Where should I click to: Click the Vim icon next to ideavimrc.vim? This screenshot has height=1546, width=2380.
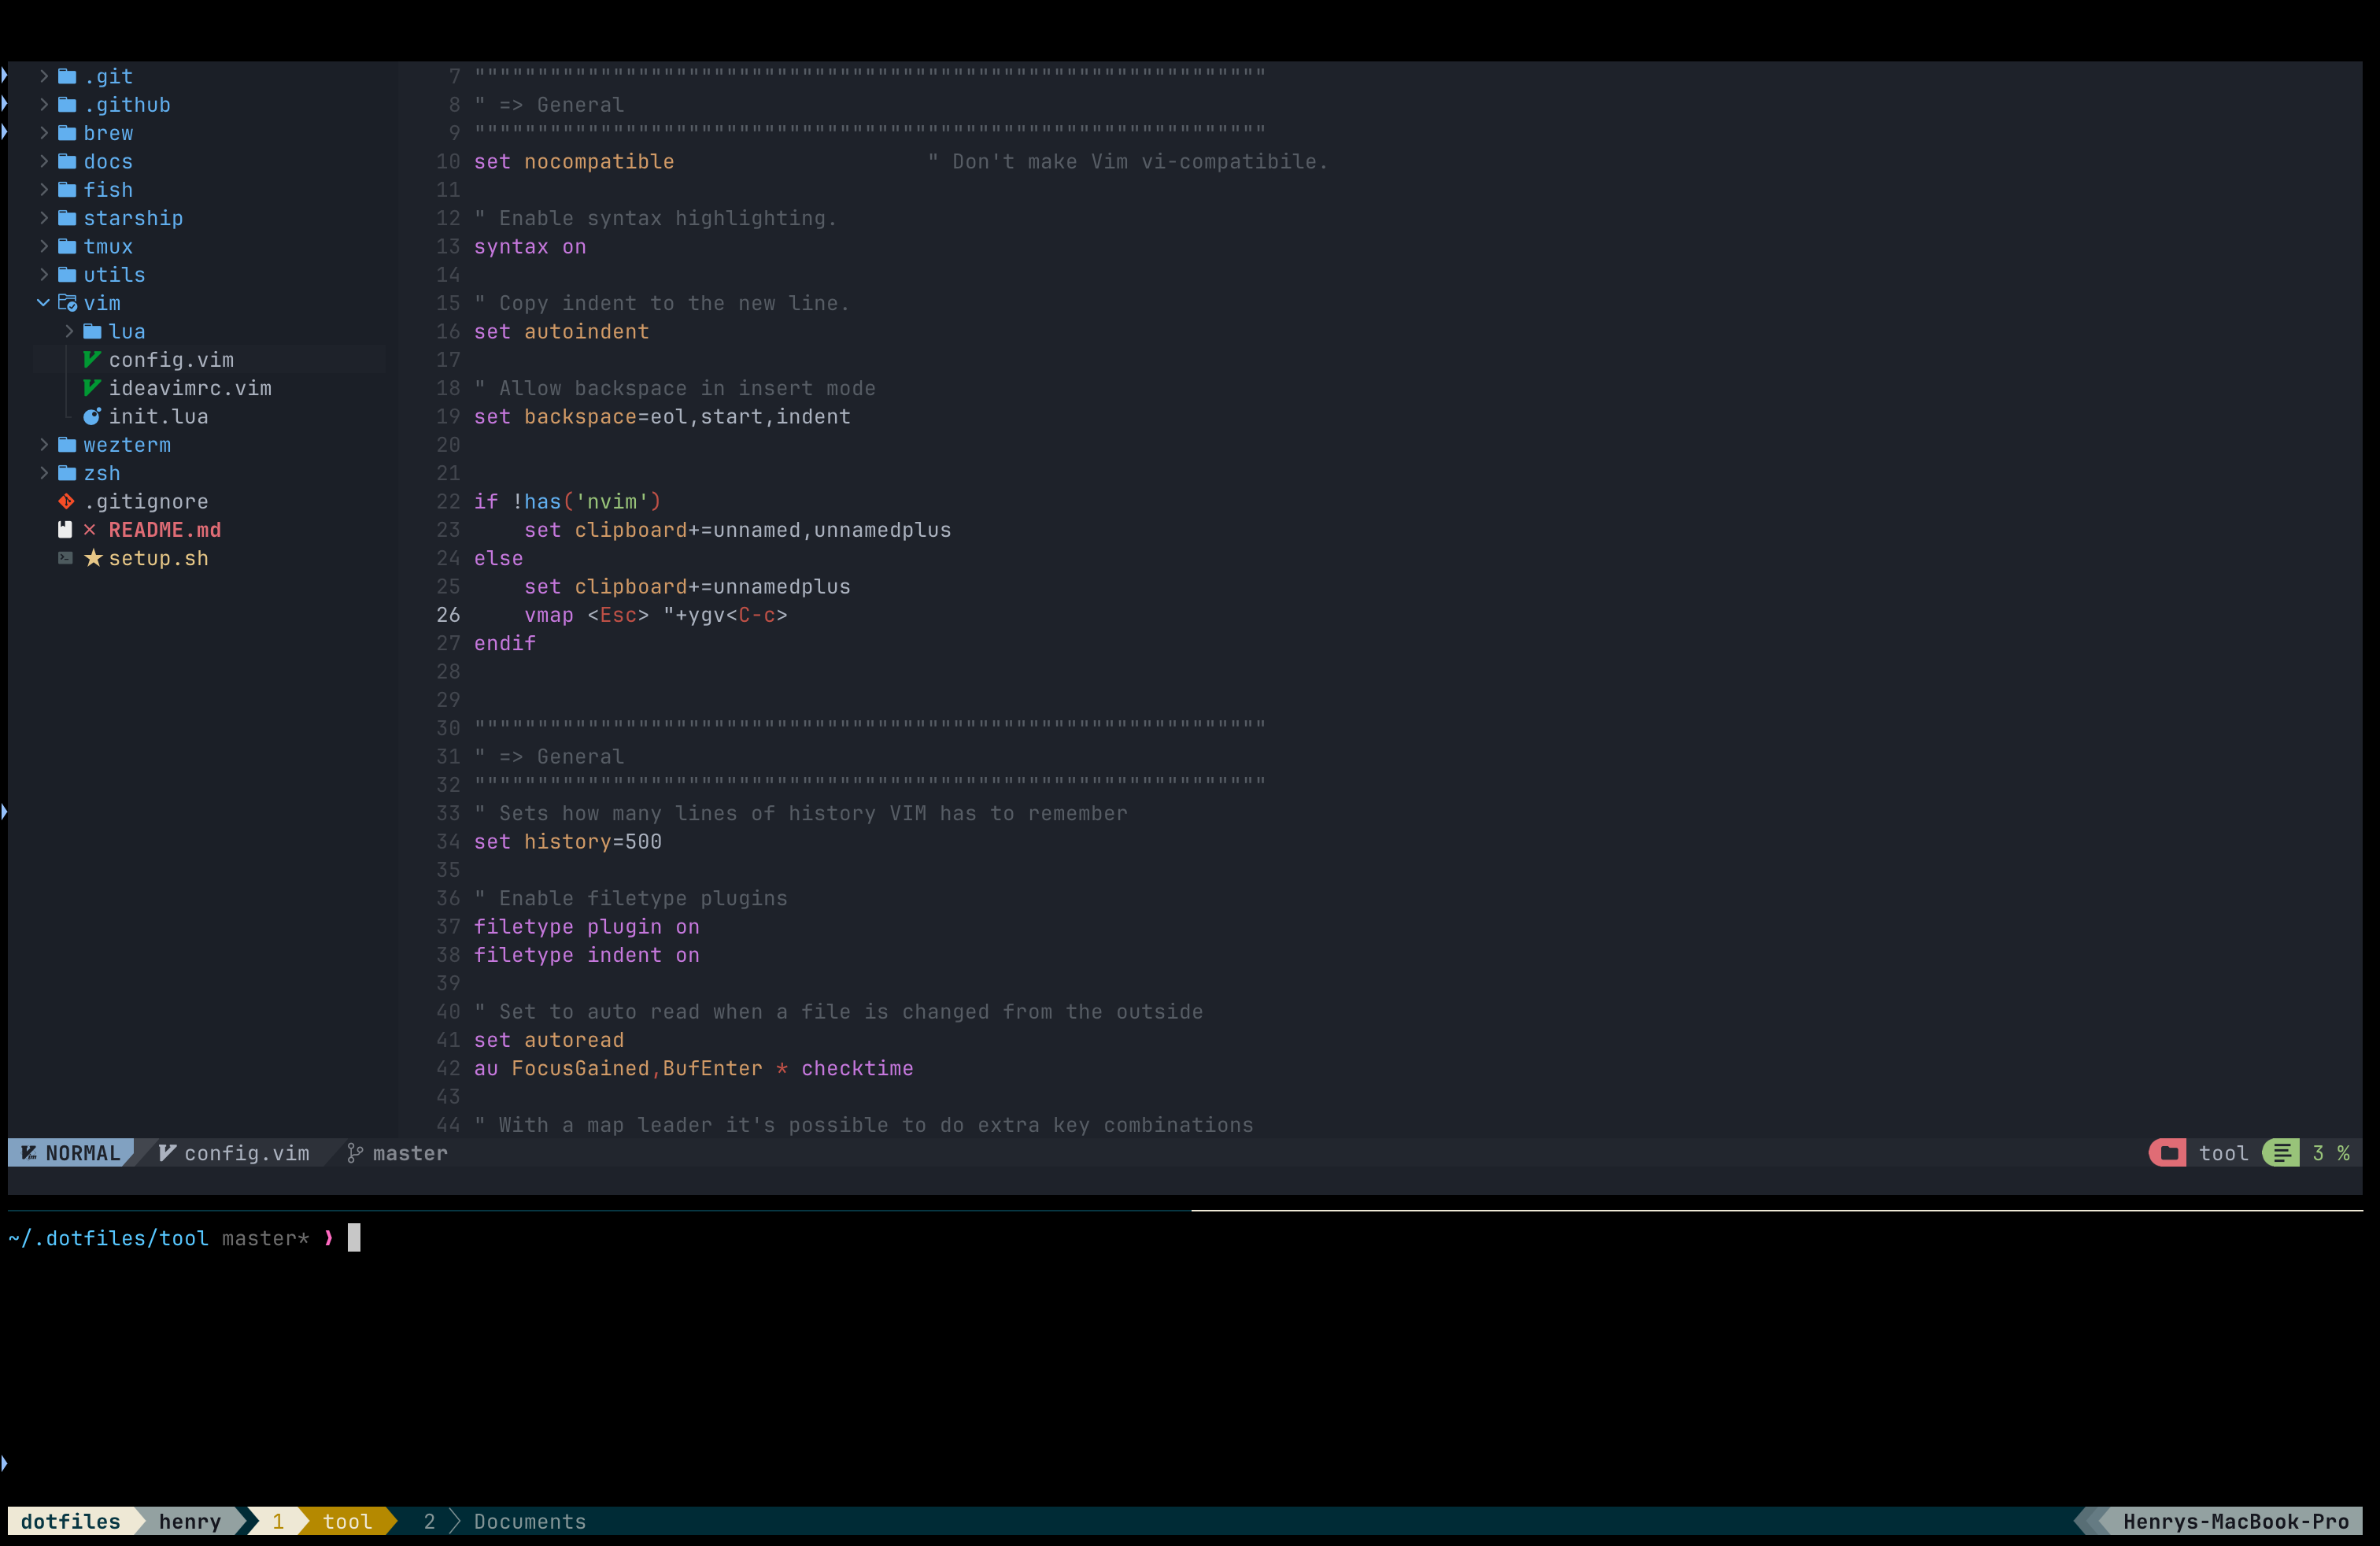[x=92, y=388]
